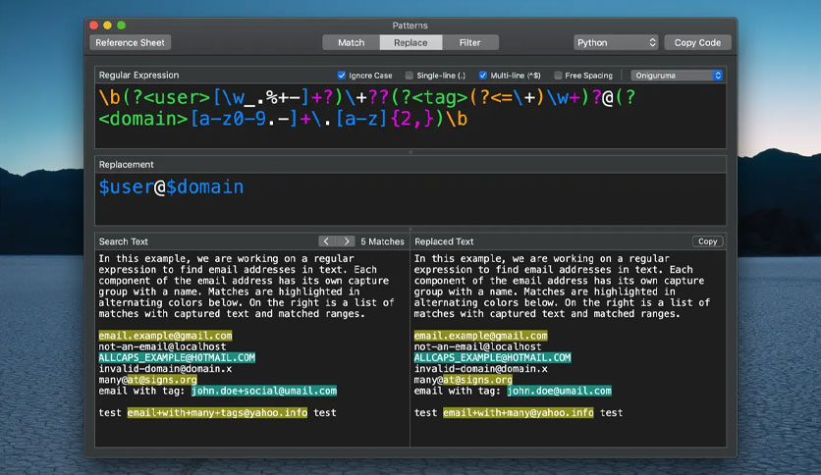Switch to the Replace tab

point(410,43)
